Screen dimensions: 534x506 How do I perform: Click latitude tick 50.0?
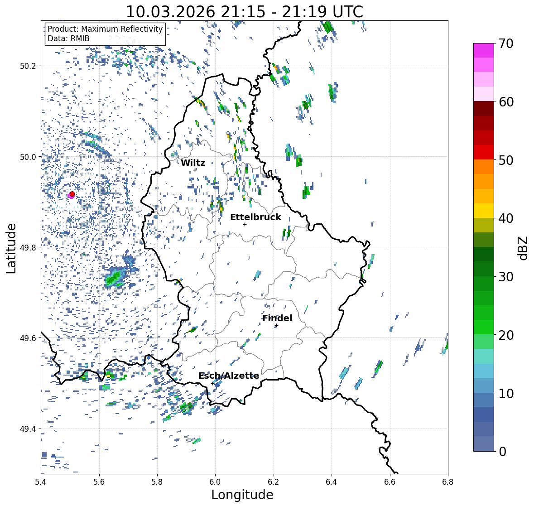point(28,157)
